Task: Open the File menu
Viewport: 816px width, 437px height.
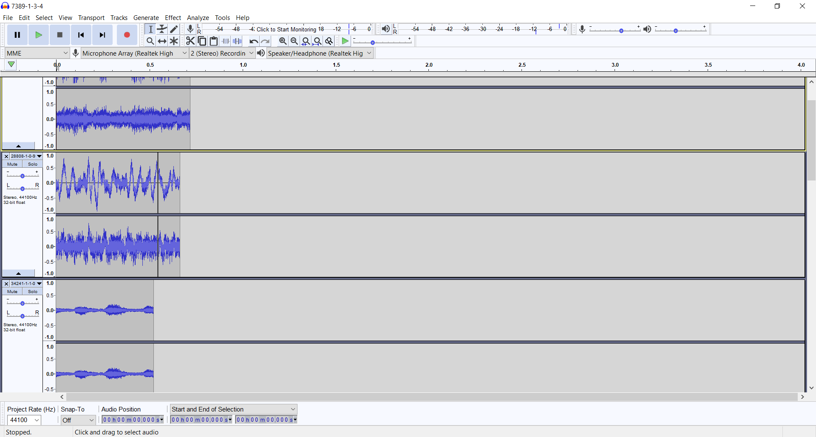Action: pyautogui.click(x=8, y=17)
